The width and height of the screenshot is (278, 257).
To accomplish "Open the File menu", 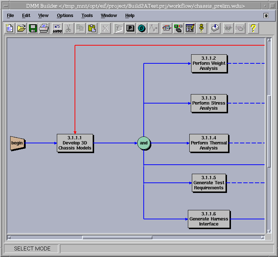I will coord(10,16).
